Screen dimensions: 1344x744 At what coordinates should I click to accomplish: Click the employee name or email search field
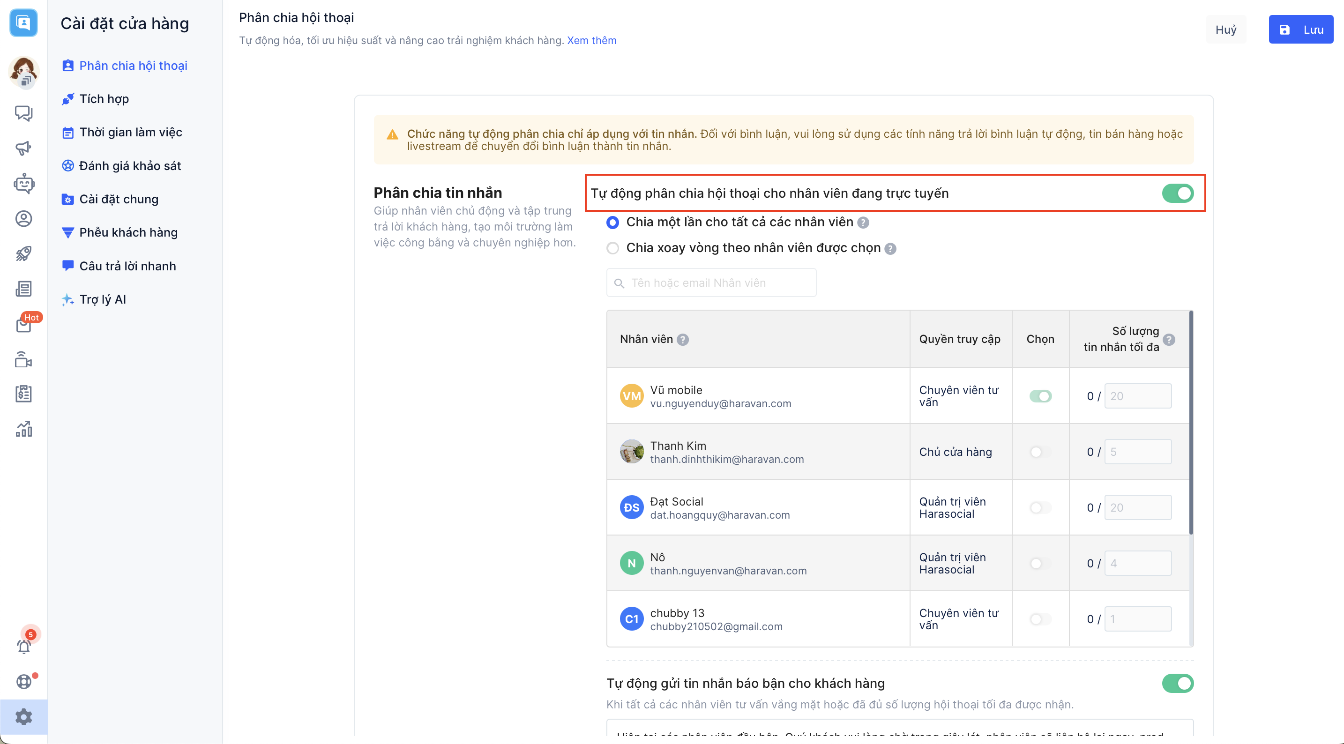coord(711,283)
